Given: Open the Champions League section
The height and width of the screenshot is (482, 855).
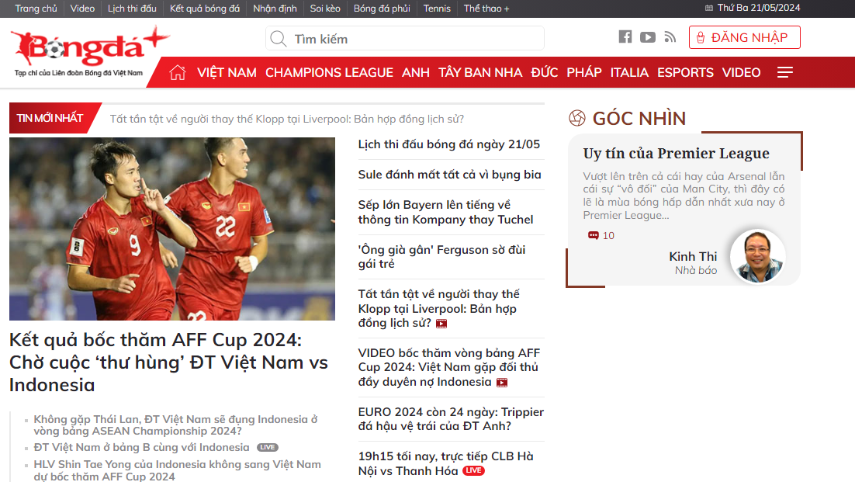Looking at the screenshot, I should (329, 72).
